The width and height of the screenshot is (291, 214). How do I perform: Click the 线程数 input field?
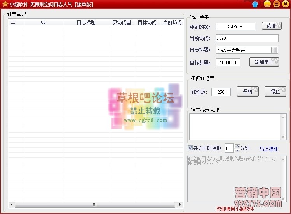pyautogui.click(x=221, y=92)
